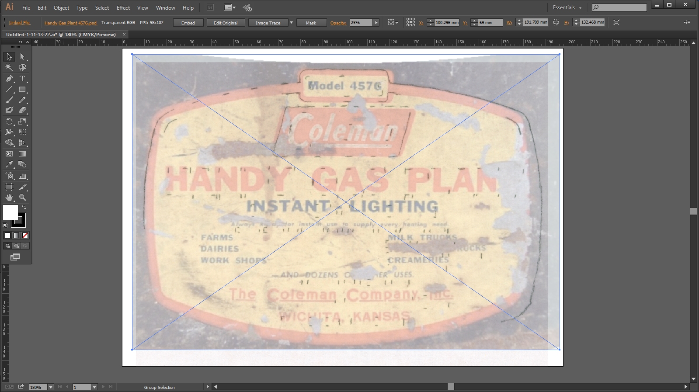The width and height of the screenshot is (699, 392).
Task: Select the Zoom tool
Action: (22, 198)
